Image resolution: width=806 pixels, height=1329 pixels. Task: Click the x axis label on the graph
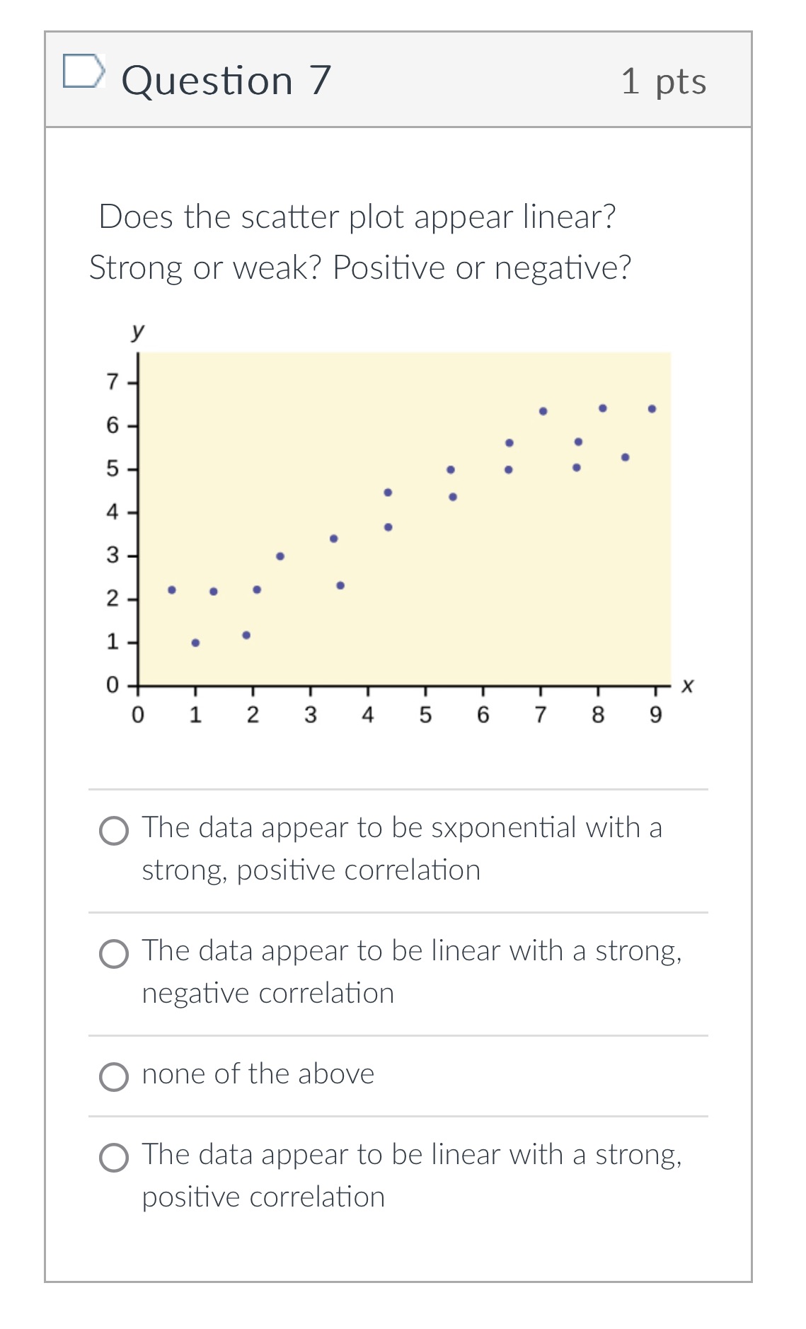click(686, 686)
